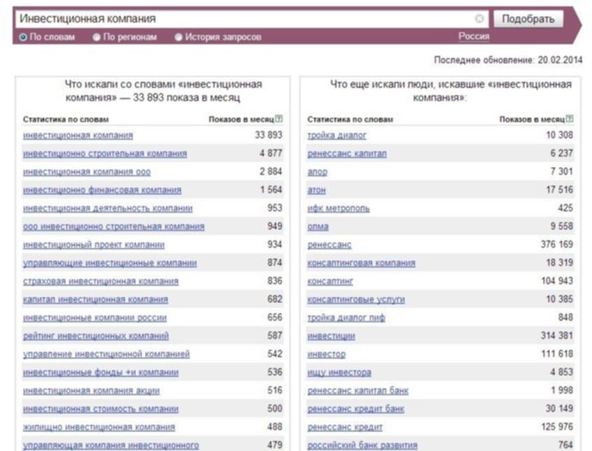
Task: Open 'инвестиционная деятельность компании' link
Action: (108, 208)
